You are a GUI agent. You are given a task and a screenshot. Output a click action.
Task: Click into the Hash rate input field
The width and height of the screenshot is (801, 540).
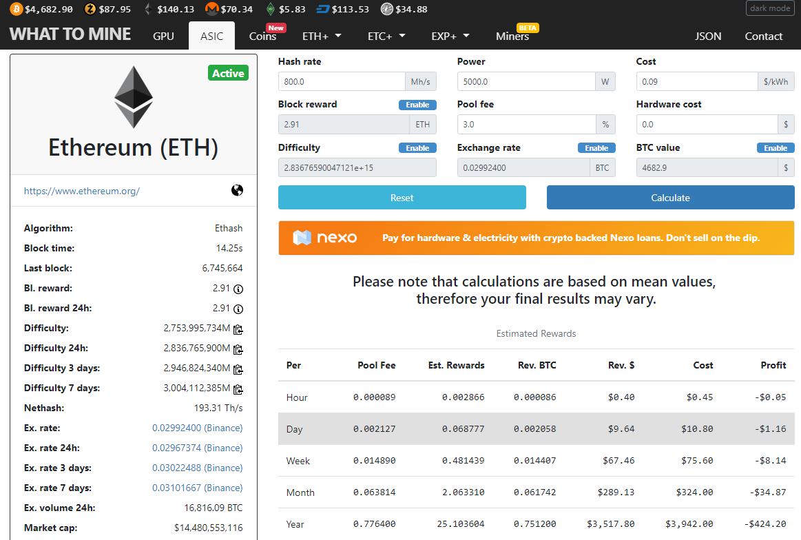pyautogui.click(x=342, y=82)
